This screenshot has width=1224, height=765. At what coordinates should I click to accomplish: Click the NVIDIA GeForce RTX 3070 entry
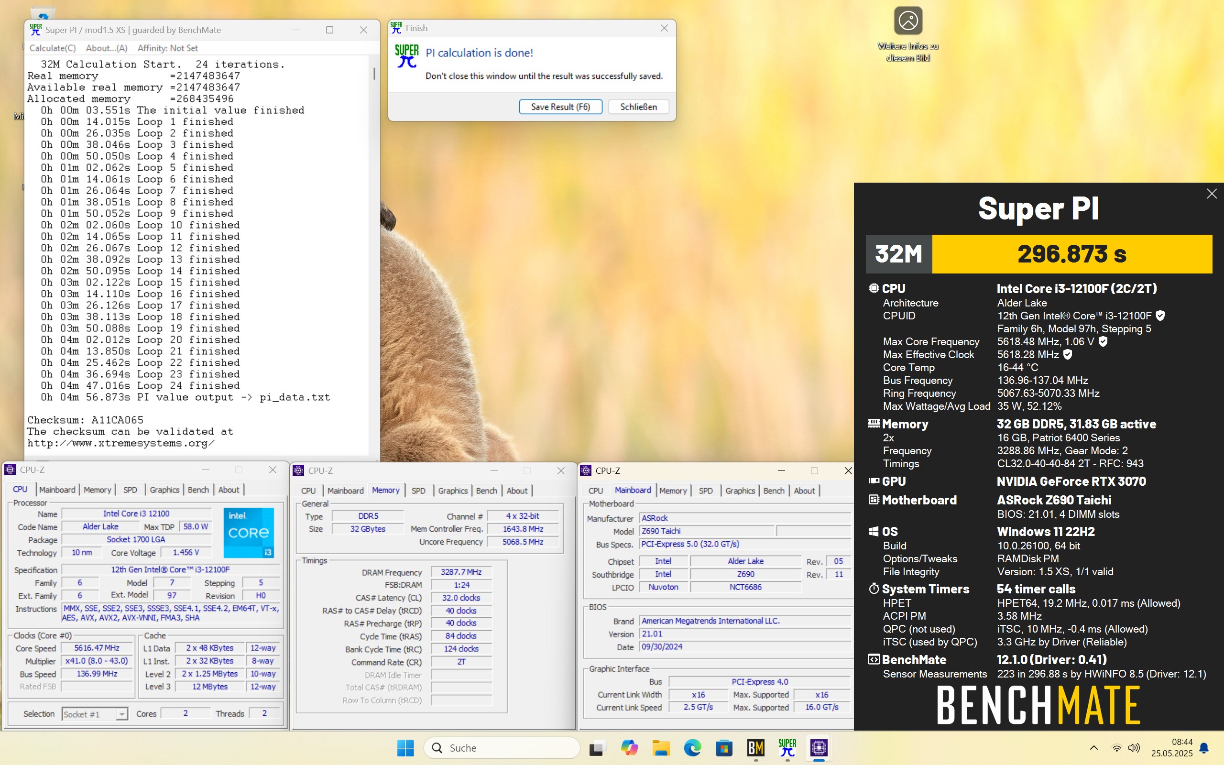(1071, 481)
